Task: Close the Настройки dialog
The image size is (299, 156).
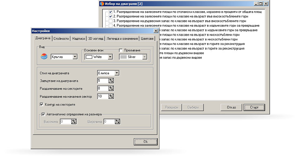Action: [x=156, y=31]
